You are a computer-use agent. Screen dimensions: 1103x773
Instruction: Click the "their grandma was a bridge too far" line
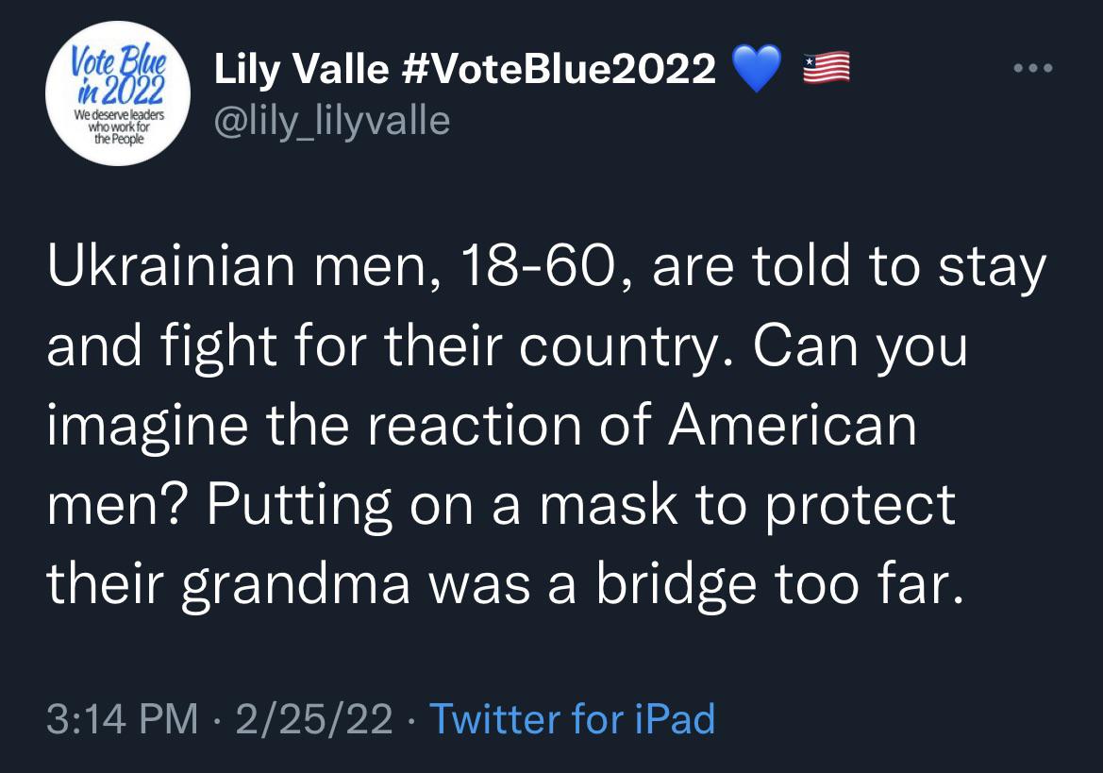(505, 584)
